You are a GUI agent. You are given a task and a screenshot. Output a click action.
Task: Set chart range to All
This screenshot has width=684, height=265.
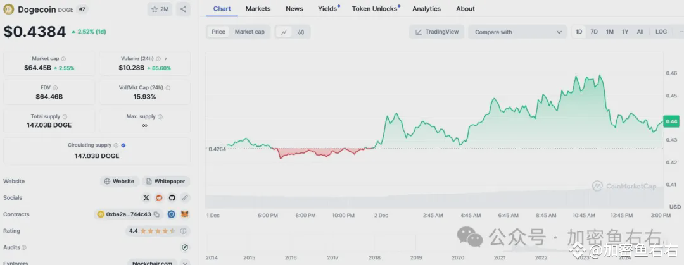[x=640, y=32]
